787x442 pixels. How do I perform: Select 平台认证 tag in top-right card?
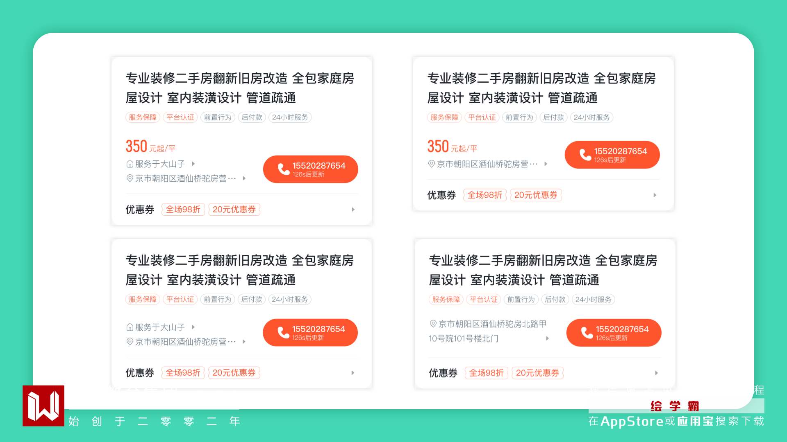tap(482, 117)
